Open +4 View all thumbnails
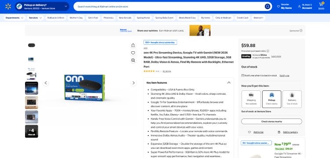Image resolution: width=330 pixels, height=158 pixels. click(32, 131)
